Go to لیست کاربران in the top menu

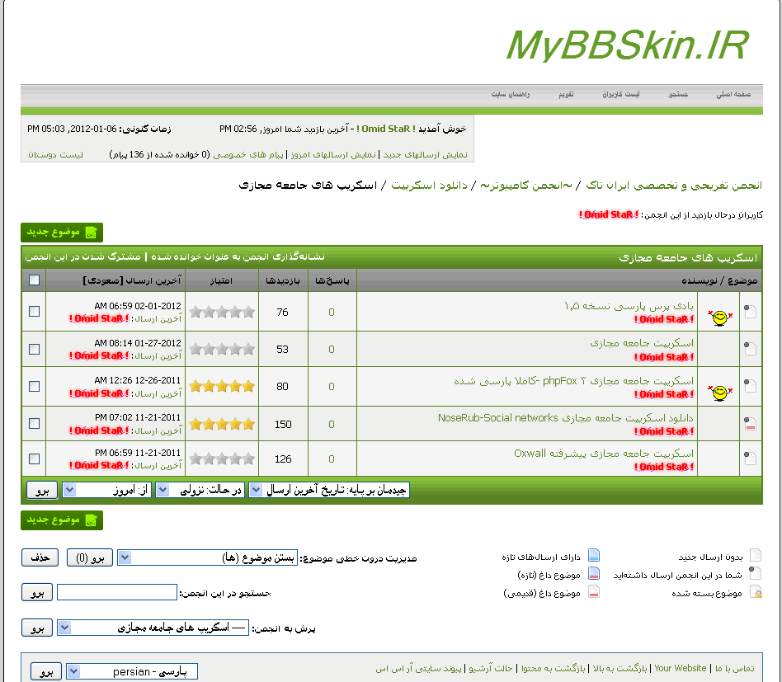pyautogui.click(x=619, y=95)
